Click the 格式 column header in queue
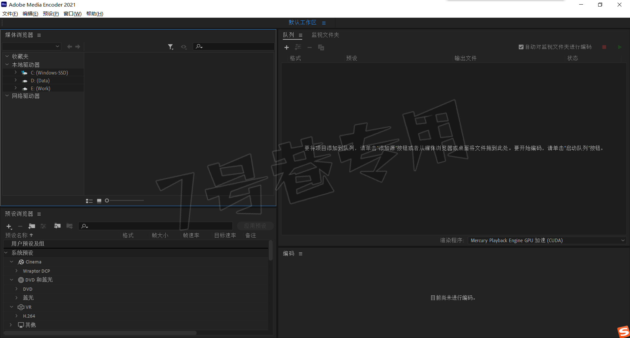Viewport: 630px width, 338px height. click(295, 58)
